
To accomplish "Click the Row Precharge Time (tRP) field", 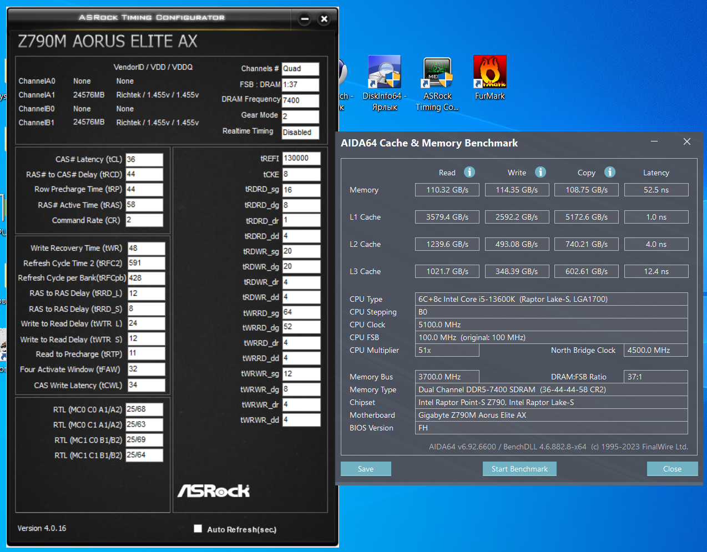I will click(144, 190).
